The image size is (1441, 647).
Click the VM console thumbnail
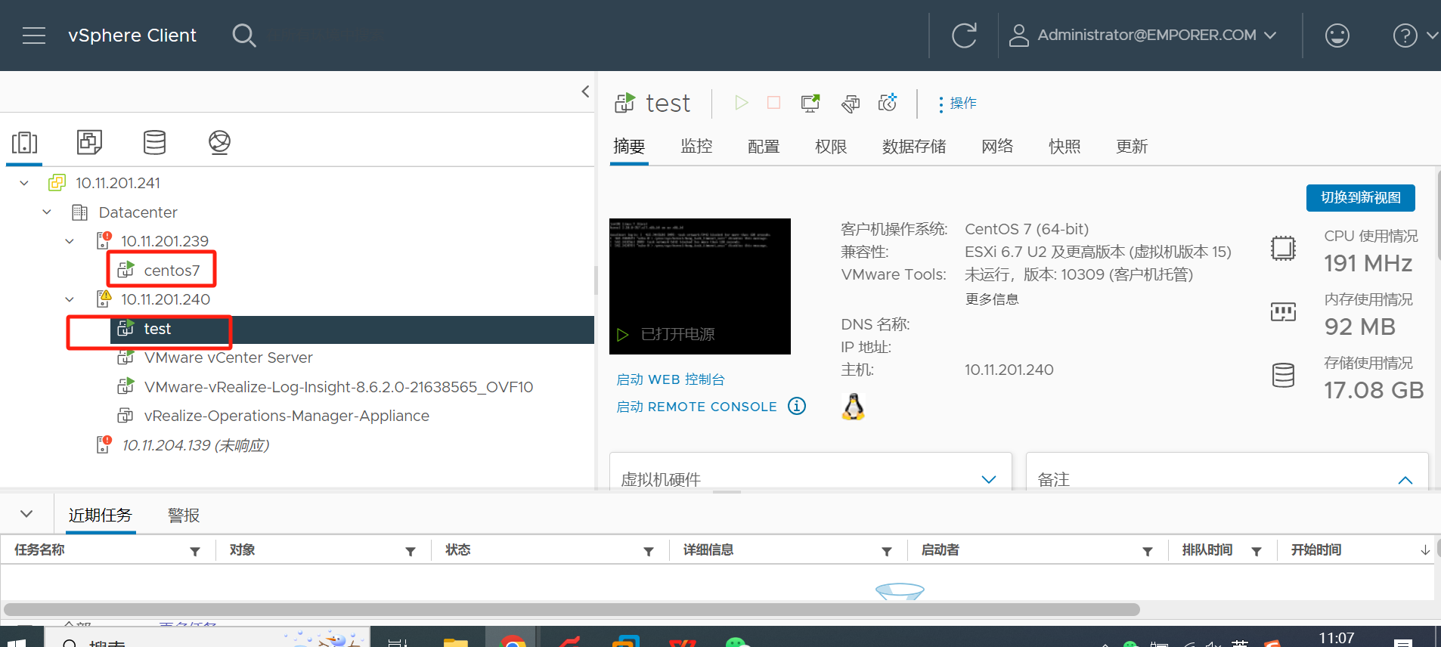point(700,286)
